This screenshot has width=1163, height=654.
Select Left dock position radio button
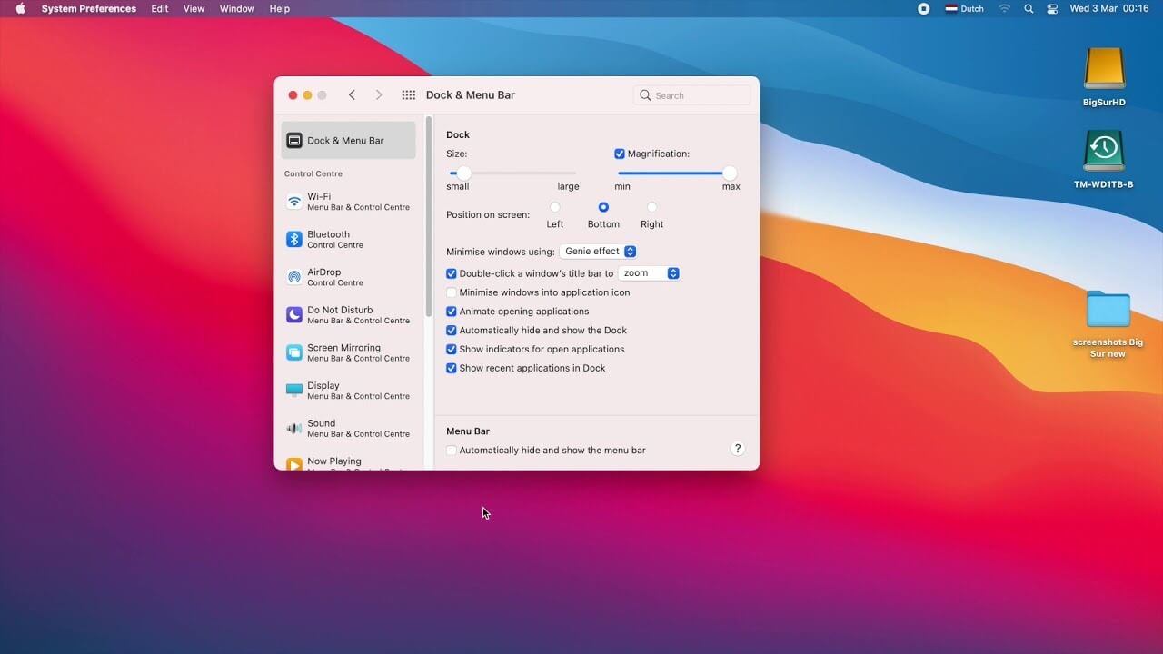coord(555,207)
